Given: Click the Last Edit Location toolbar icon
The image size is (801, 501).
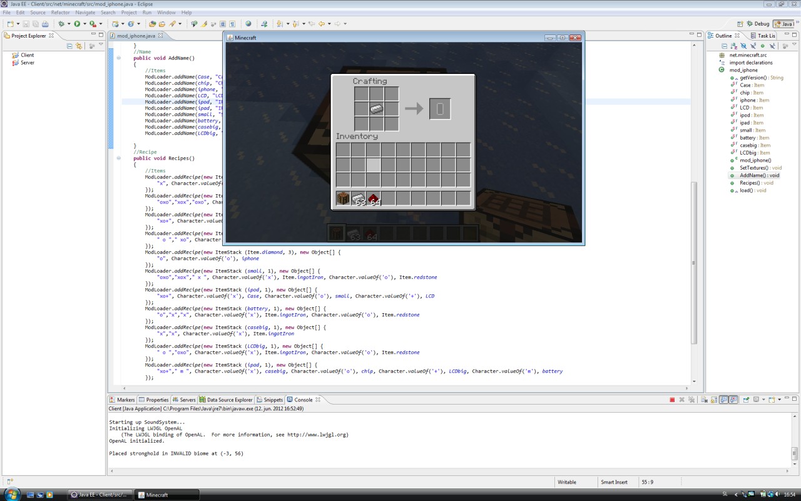Looking at the screenshot, I should coord(311,24).
